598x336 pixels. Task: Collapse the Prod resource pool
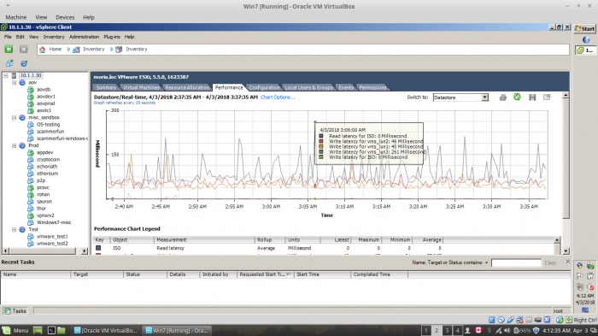click(15, 145)
